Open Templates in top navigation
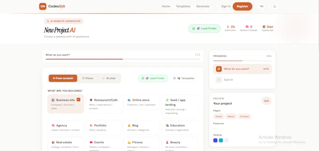The height and width of the screenshot is (151, 319). (183, 6)
